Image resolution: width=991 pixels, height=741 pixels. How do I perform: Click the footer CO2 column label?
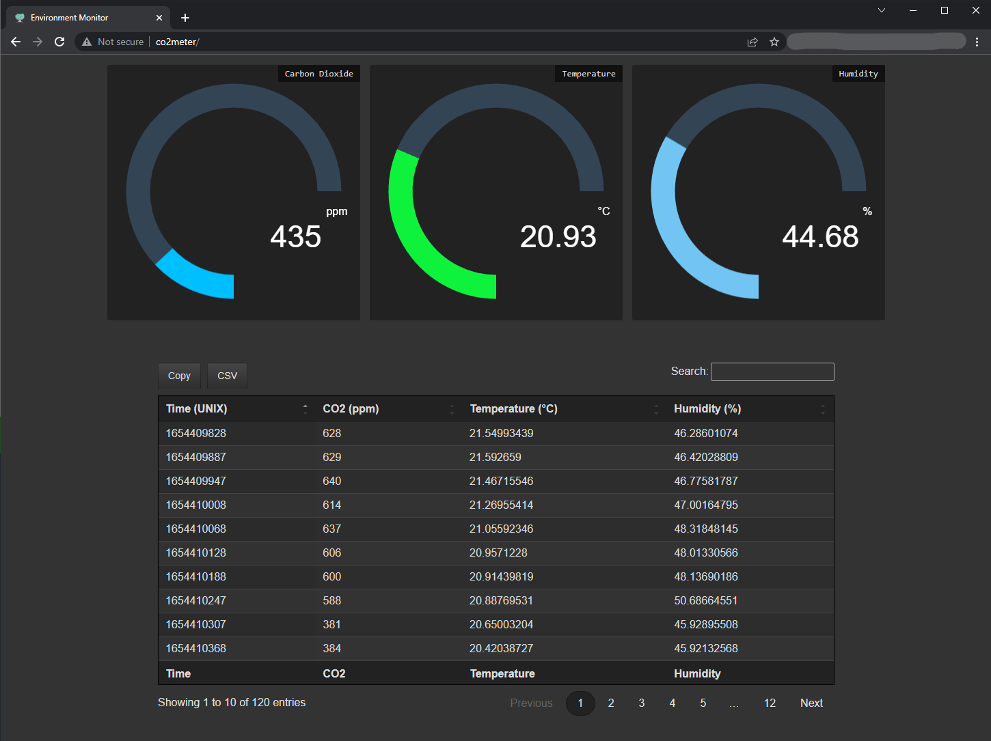point(334,673)
